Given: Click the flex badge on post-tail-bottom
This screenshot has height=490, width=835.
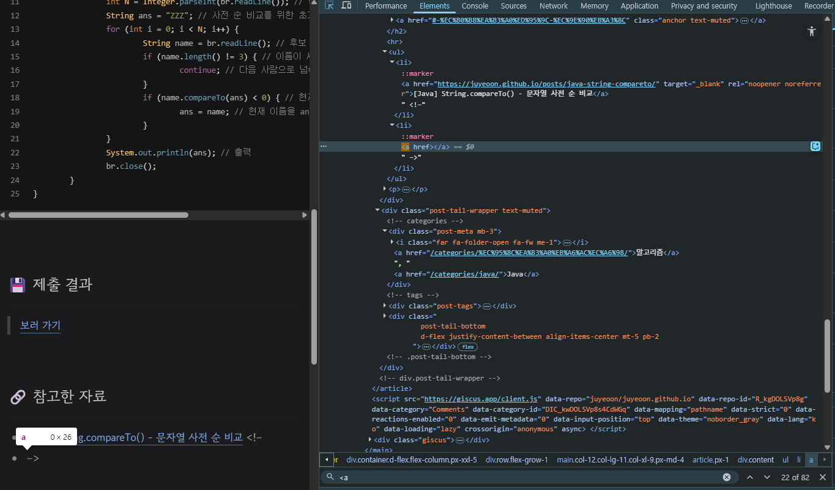Looking at the screenshot, I should pyautogui.click(x=468, y=347).
